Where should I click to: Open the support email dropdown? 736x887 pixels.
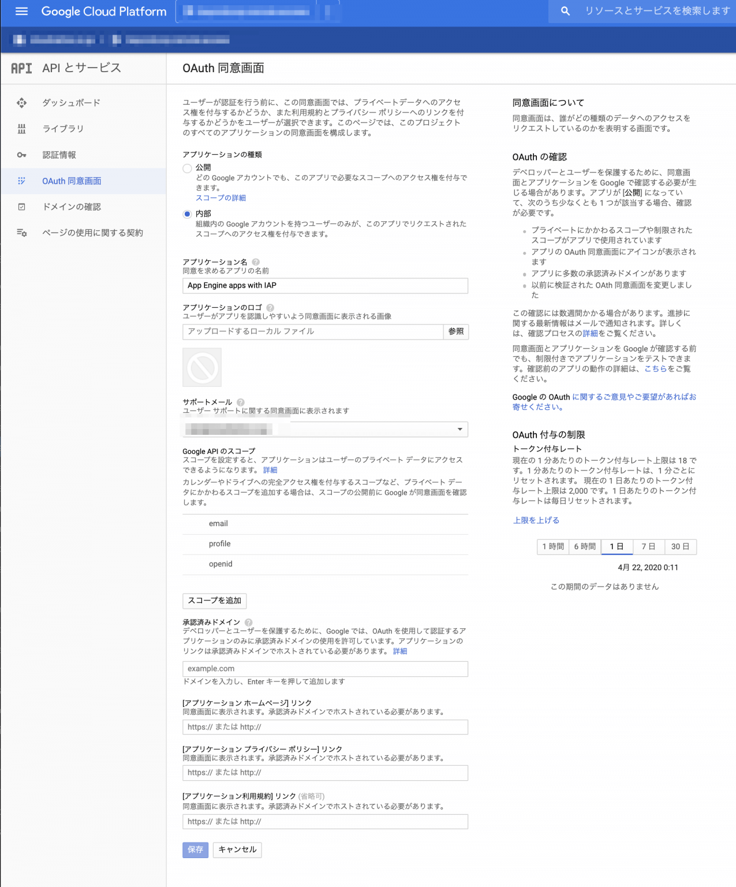tap(460, 429)
